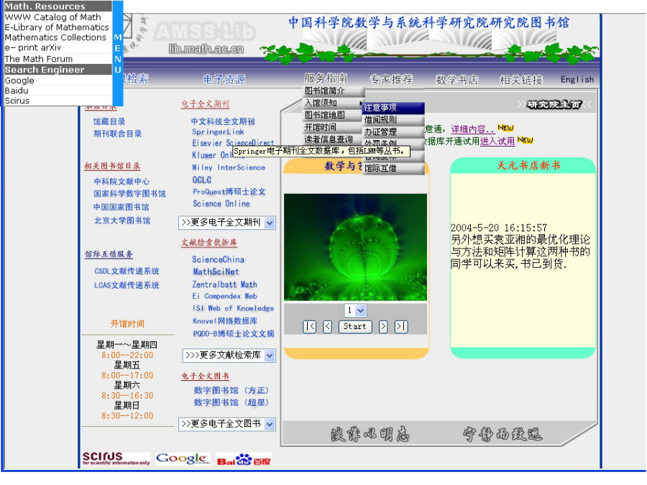The width and height of the screenshot is (647, 485).
Task: Select 图书馆简介 menu entry
Action: (334, 91)
